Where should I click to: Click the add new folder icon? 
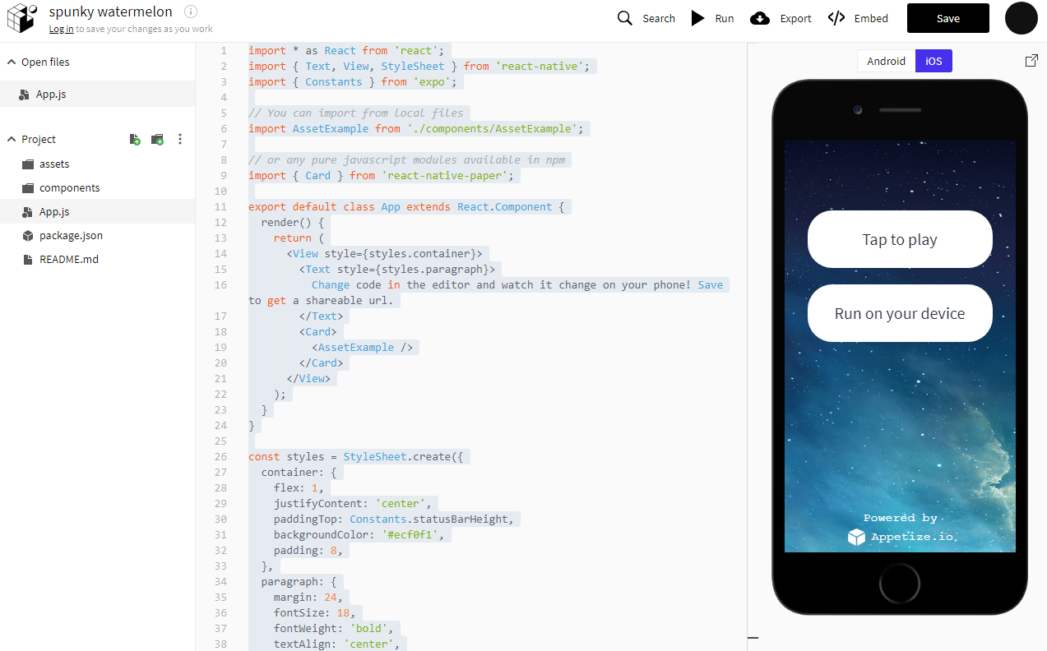click(x=157, y=140)
